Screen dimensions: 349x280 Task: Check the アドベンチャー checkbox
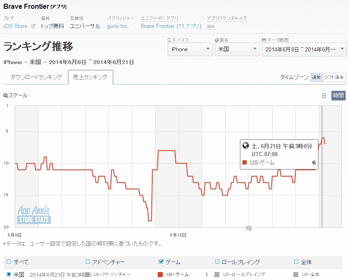coord(88,262)
